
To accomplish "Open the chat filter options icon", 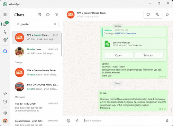I will tap(57, 15).
